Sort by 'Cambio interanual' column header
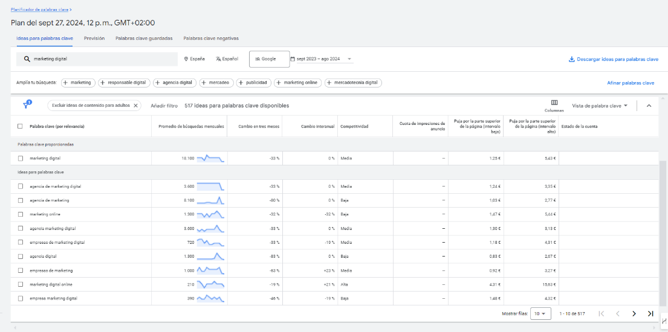Screen dimensions: 668x332 (317, 126)
